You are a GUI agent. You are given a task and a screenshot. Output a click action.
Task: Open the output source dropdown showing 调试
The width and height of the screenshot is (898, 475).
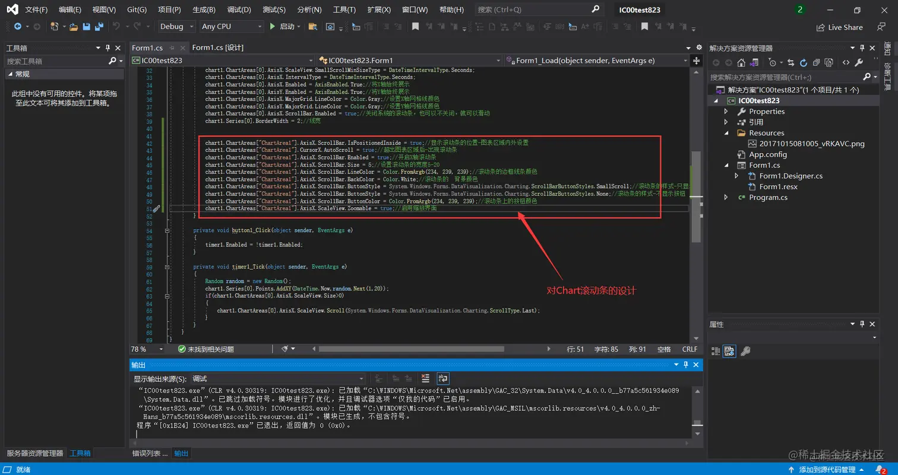tap(278, 378)
